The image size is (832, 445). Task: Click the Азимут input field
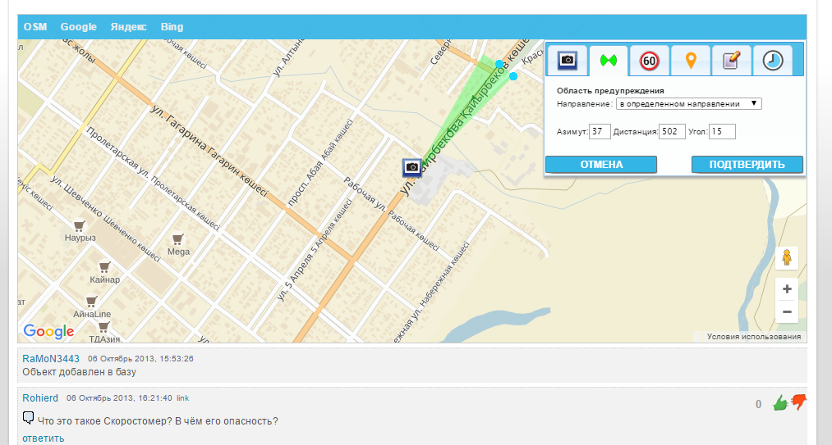click(x=600, y=131)
